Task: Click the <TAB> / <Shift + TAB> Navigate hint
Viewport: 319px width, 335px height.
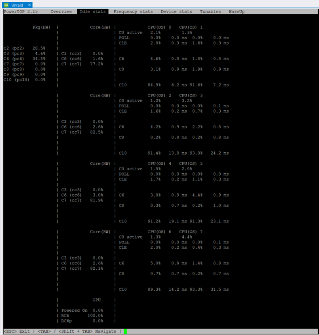Action: coord(77,331)
